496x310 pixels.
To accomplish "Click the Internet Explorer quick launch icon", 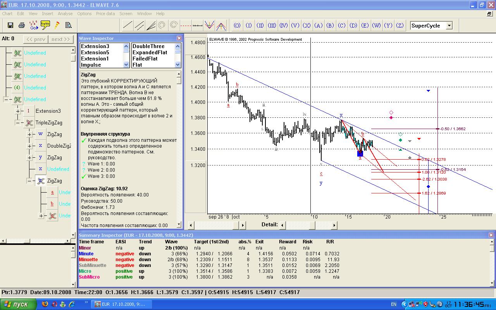I will 72,304.
